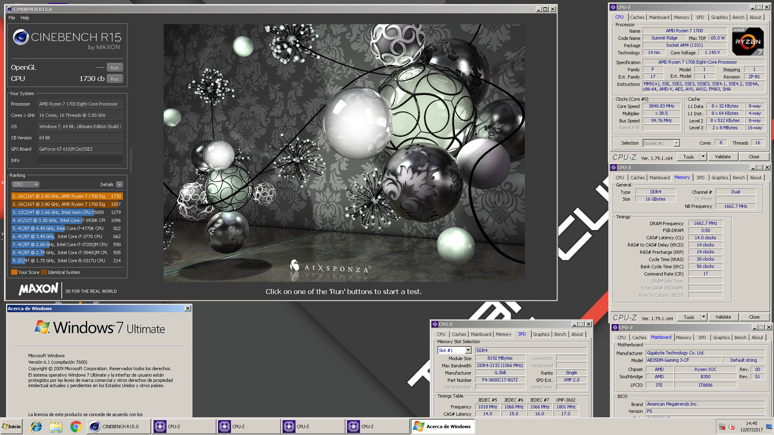Click the Your Score orange legend swatch
The height and width of the screenshot is (435, 774).
point(14,272)
